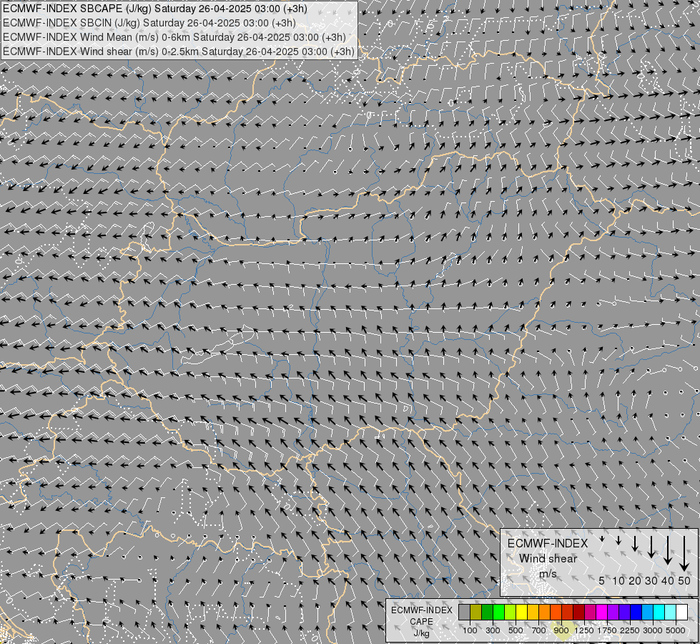The image size is (700, 644).
Task: Click the 10 m/s wind shear legend arrow
Action: pos(618,541)
